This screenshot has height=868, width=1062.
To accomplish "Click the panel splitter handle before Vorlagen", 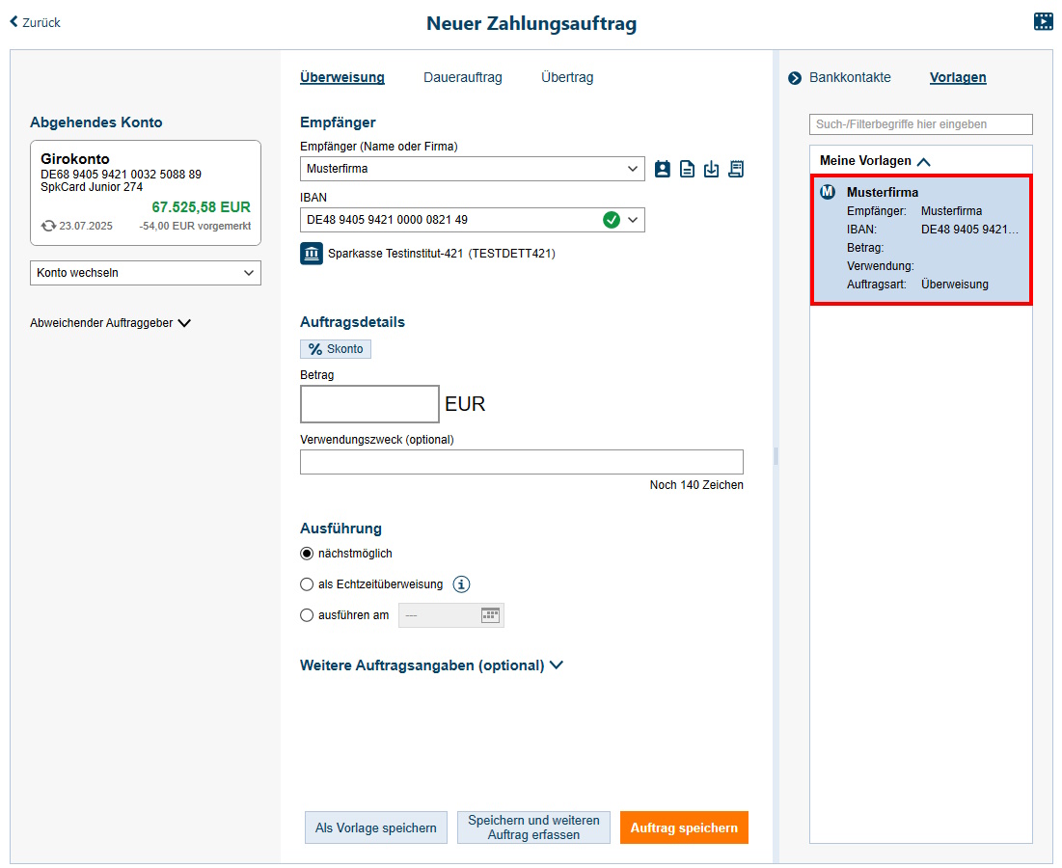I will pos(776,456).
